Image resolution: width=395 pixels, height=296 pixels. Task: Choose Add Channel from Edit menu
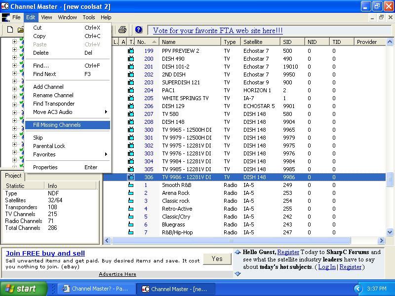click(68, 87)
